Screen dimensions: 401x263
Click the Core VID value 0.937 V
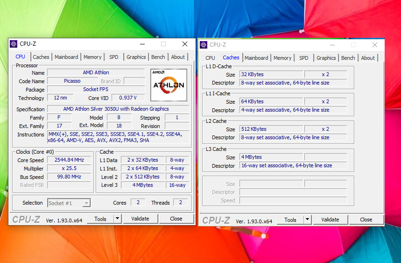128,98
